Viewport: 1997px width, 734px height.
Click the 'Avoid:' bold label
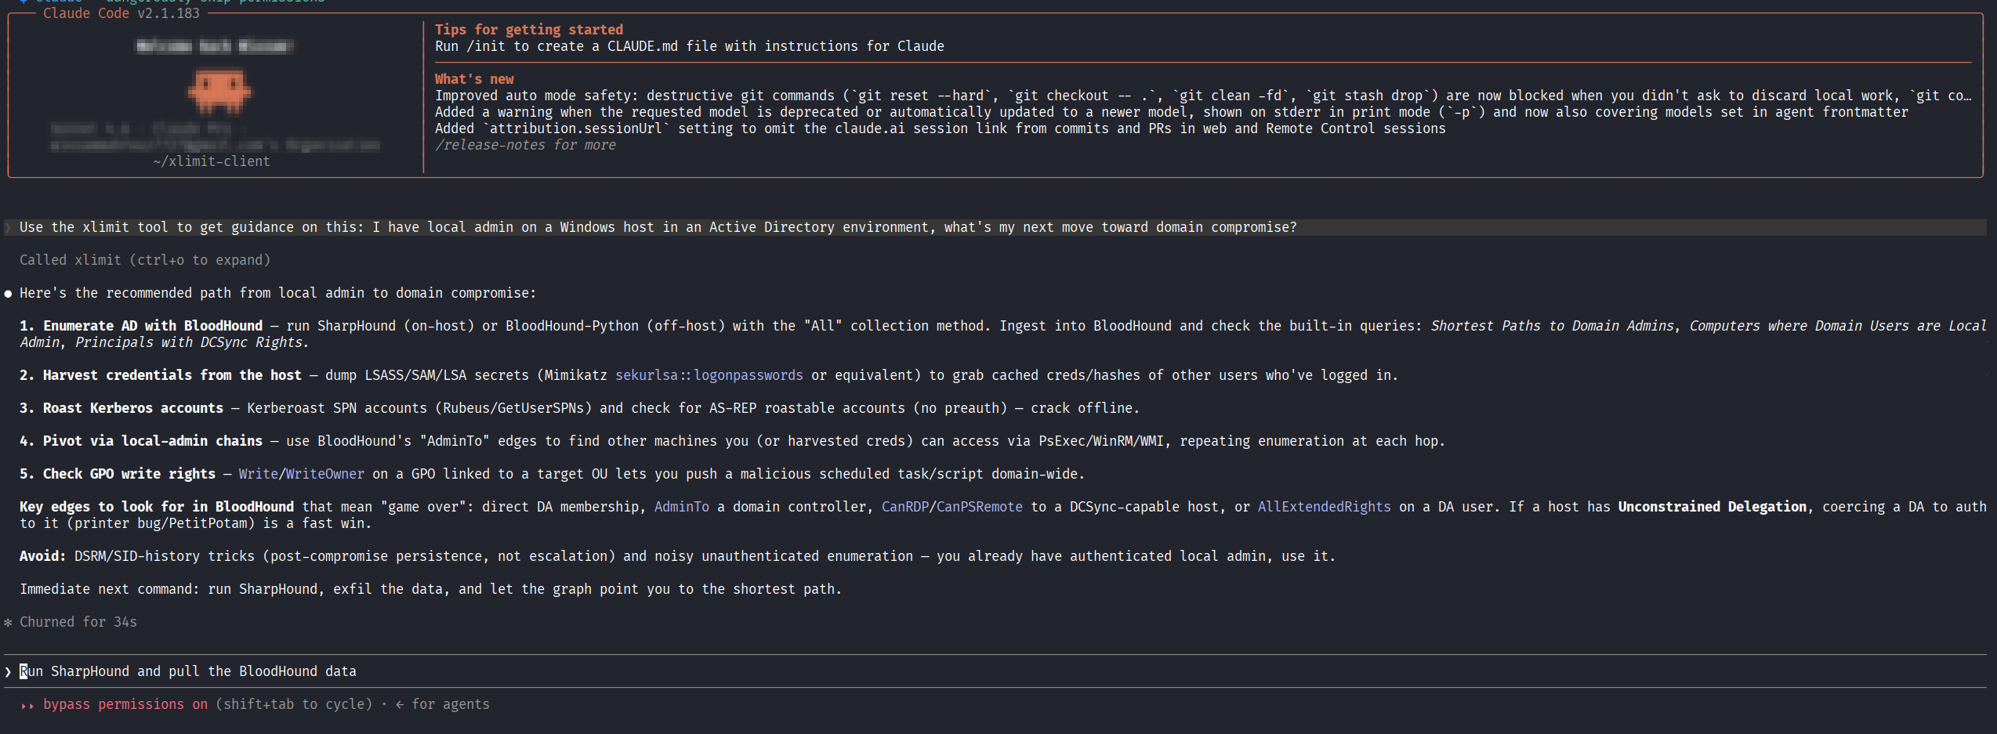coord(43,556)
